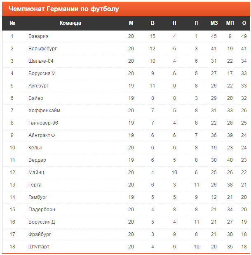Viewport: 251px width, 255px height.
Task: Click the Байер team name
Action: tap(36, 98)
